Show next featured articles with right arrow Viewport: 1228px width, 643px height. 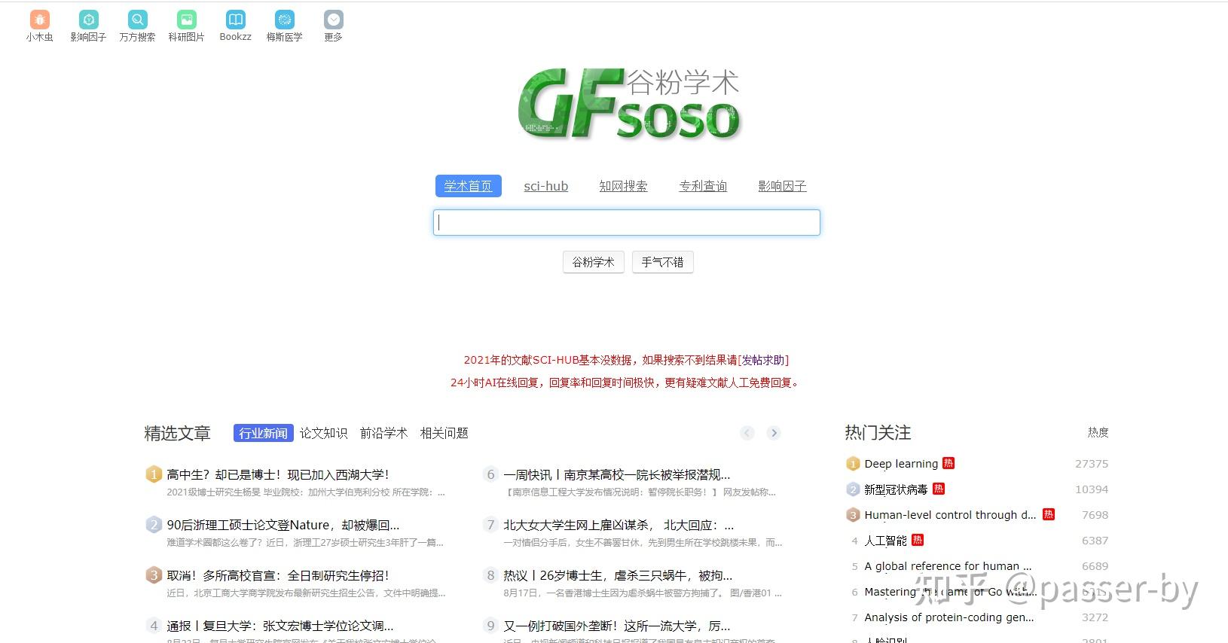click(x=774, y=433)
